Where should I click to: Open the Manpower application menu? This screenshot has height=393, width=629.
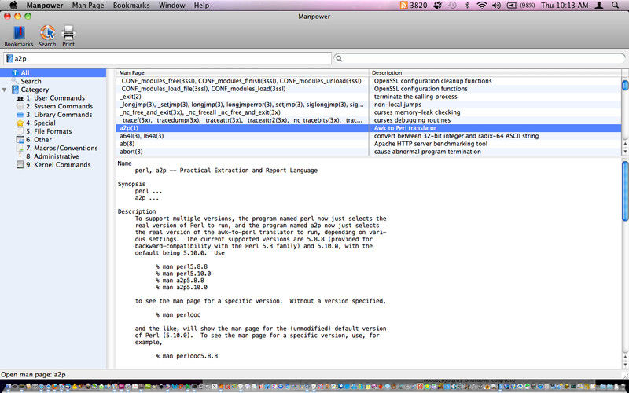pos(45,6)
